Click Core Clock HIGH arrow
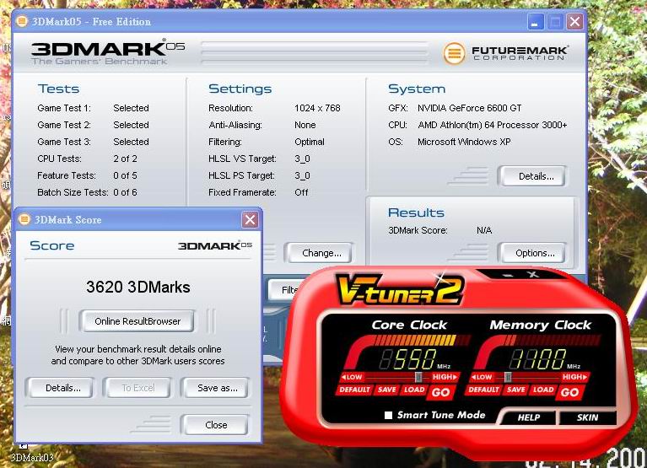 pos(445,377)
